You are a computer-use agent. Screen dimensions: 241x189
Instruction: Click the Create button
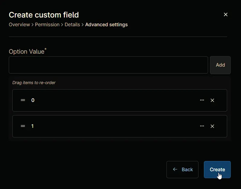217,169
